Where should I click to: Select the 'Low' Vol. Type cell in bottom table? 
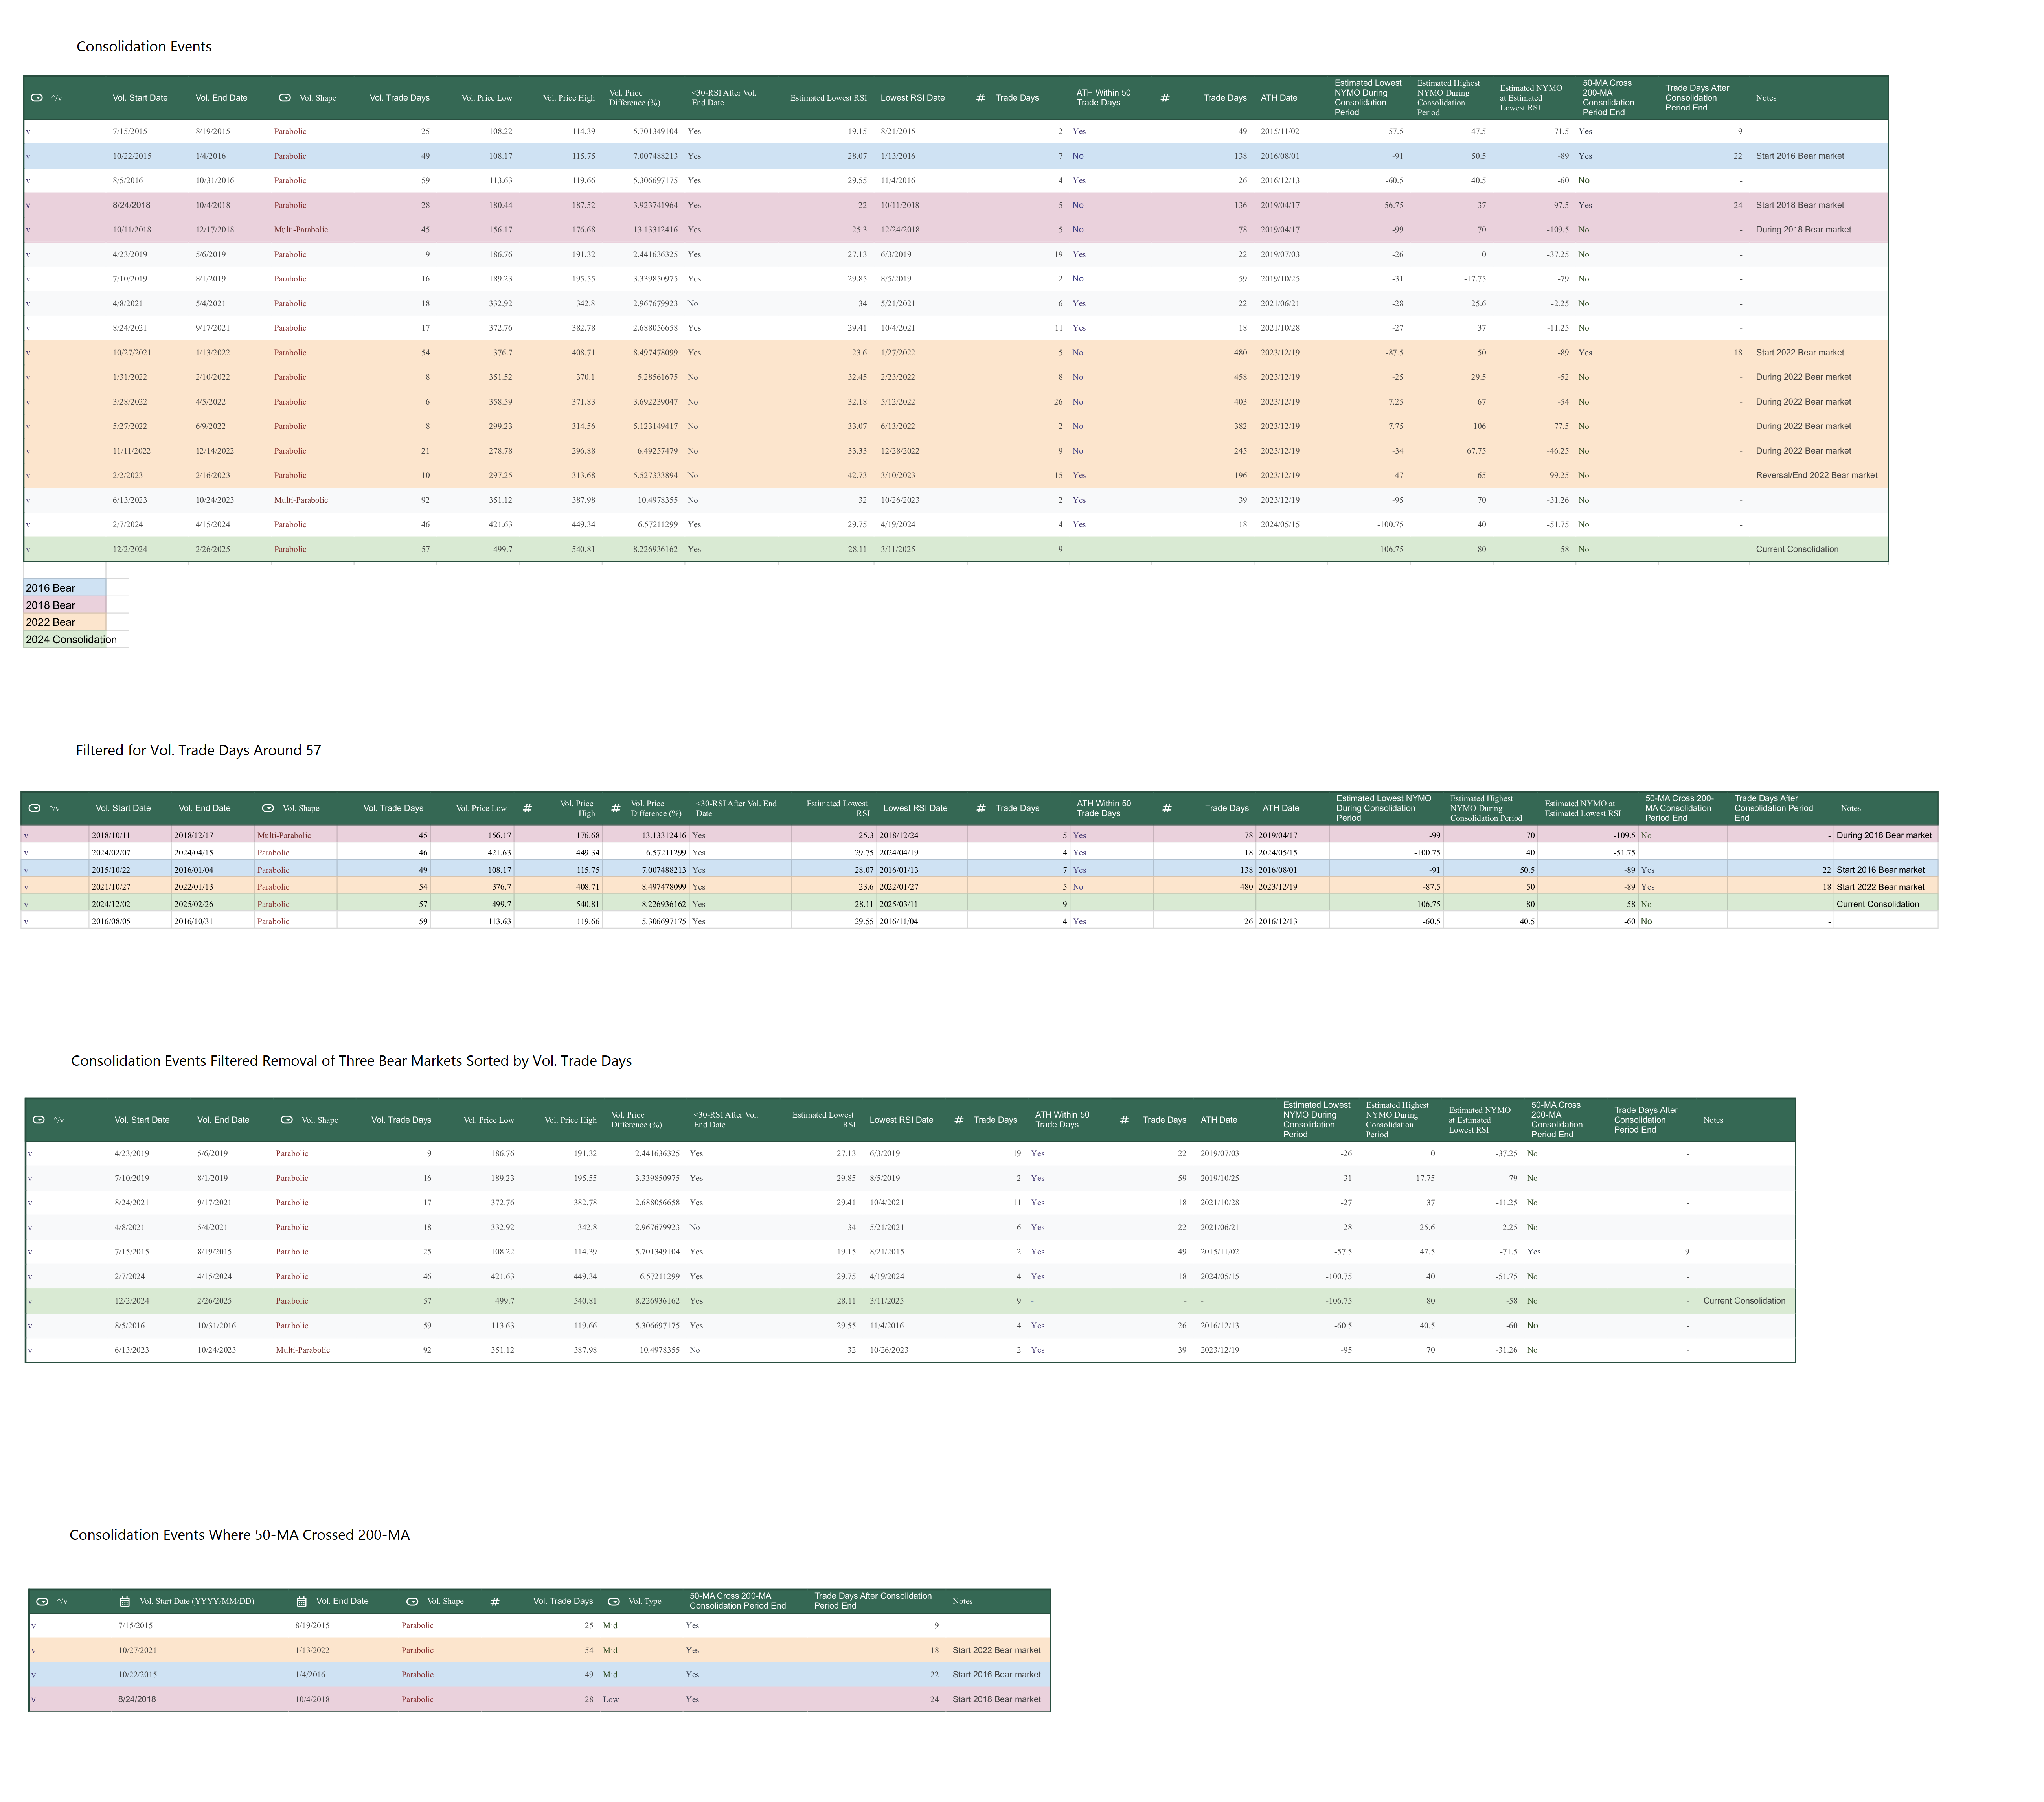coord(611,1699)
